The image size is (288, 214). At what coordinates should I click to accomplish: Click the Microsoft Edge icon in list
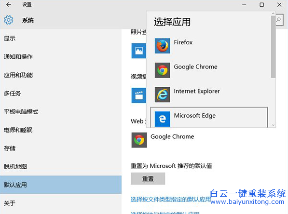163,119
